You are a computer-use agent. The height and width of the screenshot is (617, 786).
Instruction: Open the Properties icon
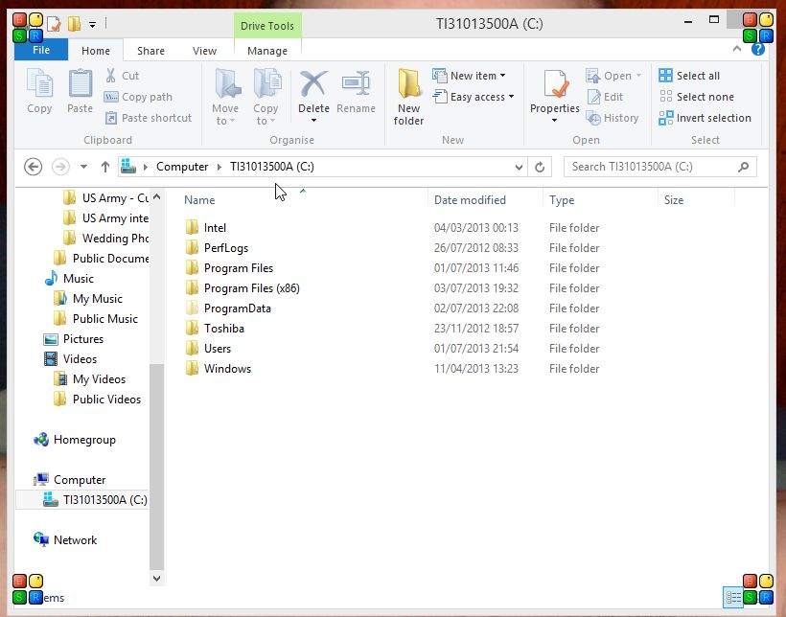[x=555, y=84]
